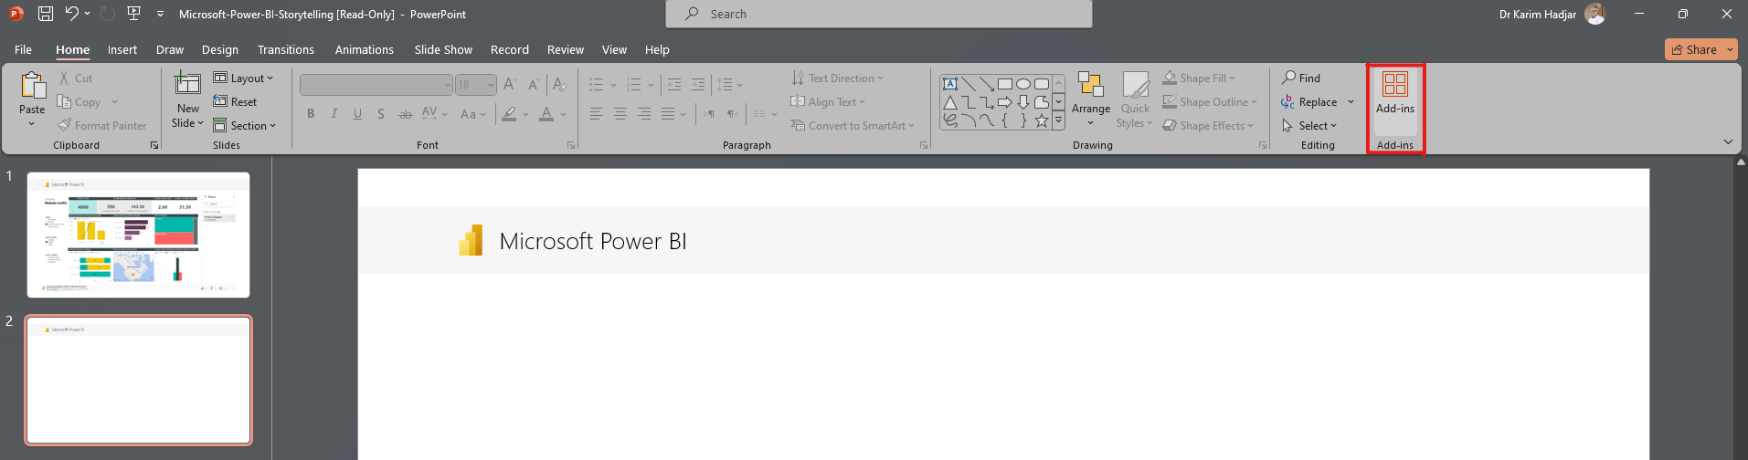
Task: Open the Arrange objects menu
Action: 1091,99
